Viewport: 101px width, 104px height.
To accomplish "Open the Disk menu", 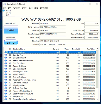I will click(x=31, y=8).
